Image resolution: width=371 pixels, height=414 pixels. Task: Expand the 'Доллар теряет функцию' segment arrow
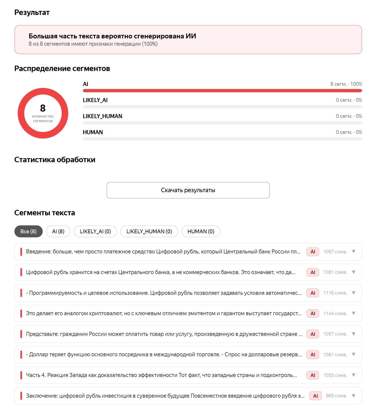[354, 354]
